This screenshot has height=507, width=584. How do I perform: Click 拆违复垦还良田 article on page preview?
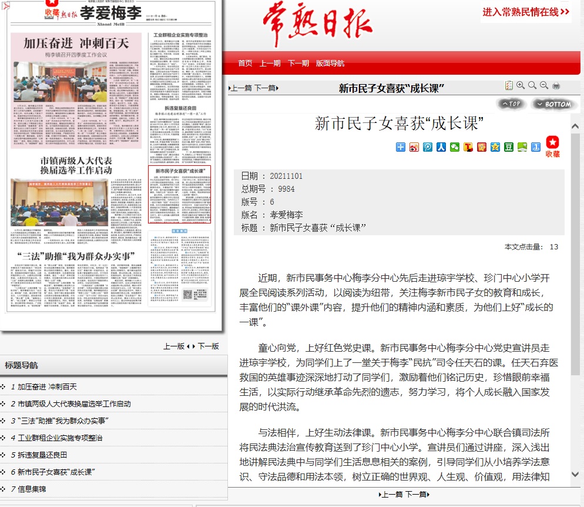(180, 134)
